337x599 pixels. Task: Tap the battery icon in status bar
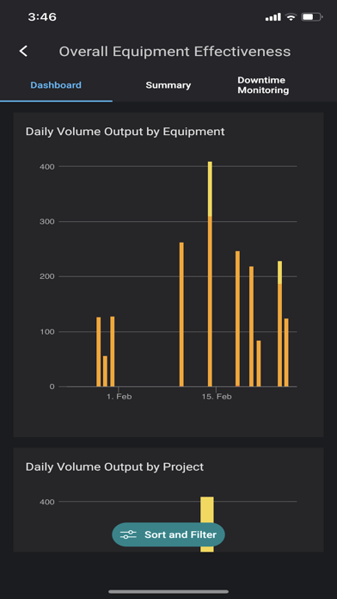tap(312, 17)
